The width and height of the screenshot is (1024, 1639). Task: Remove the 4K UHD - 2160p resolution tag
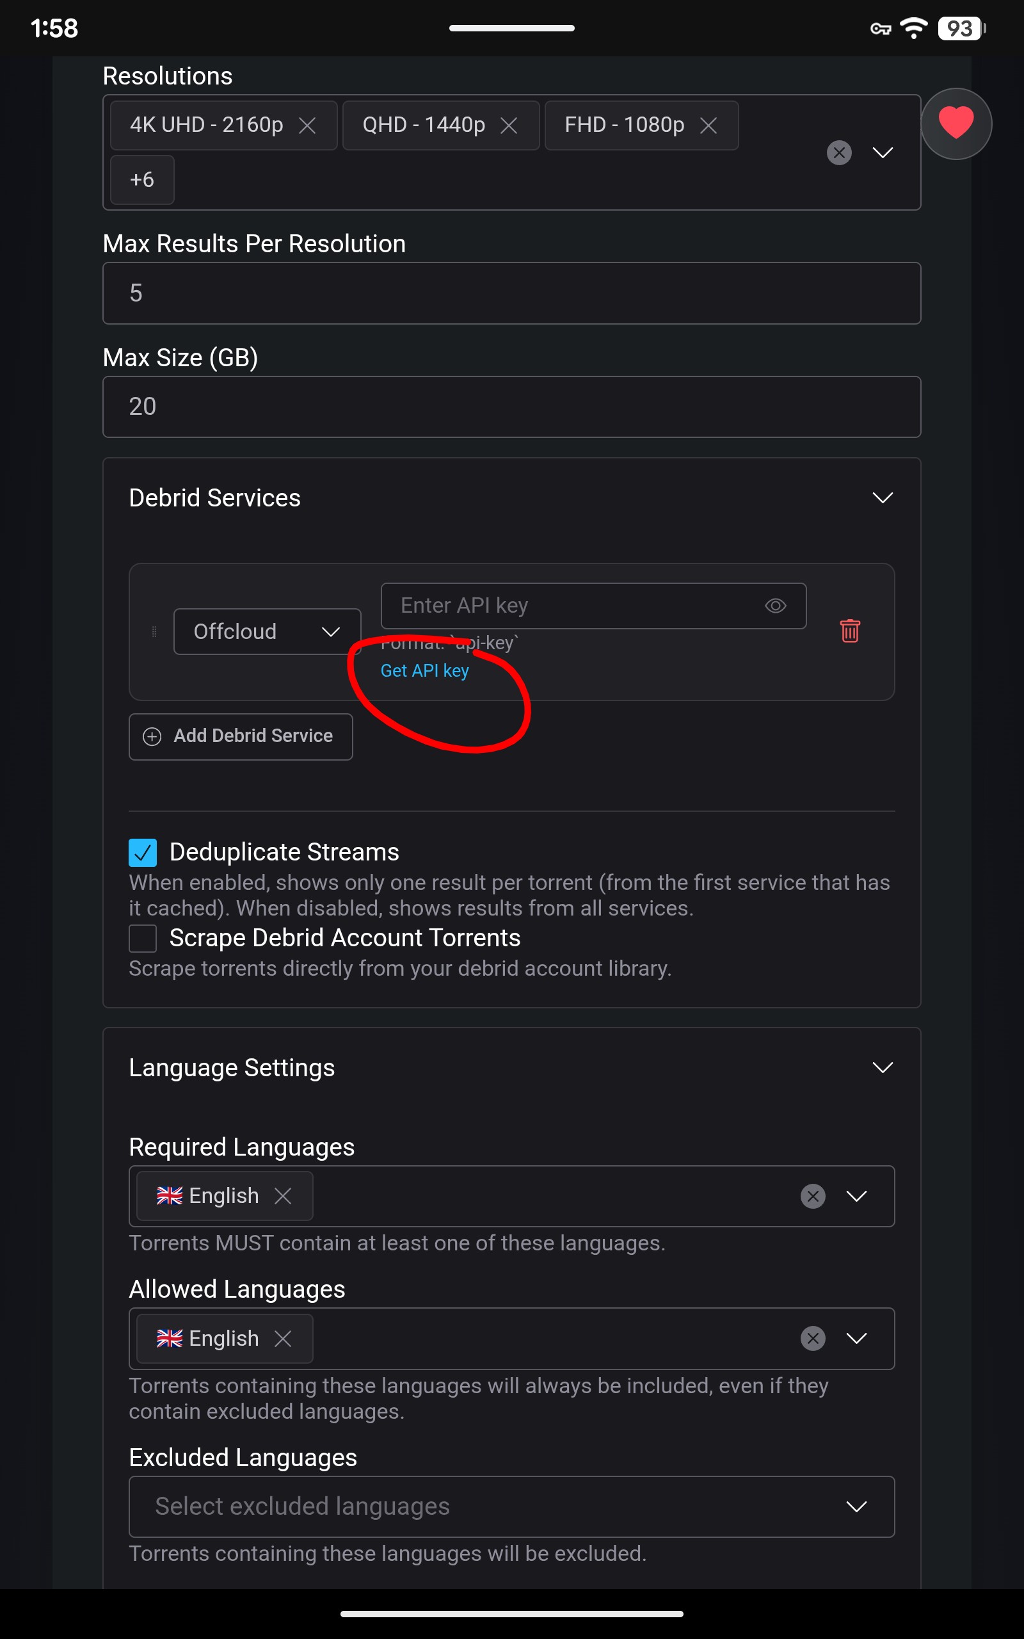(x=307, y=125)
